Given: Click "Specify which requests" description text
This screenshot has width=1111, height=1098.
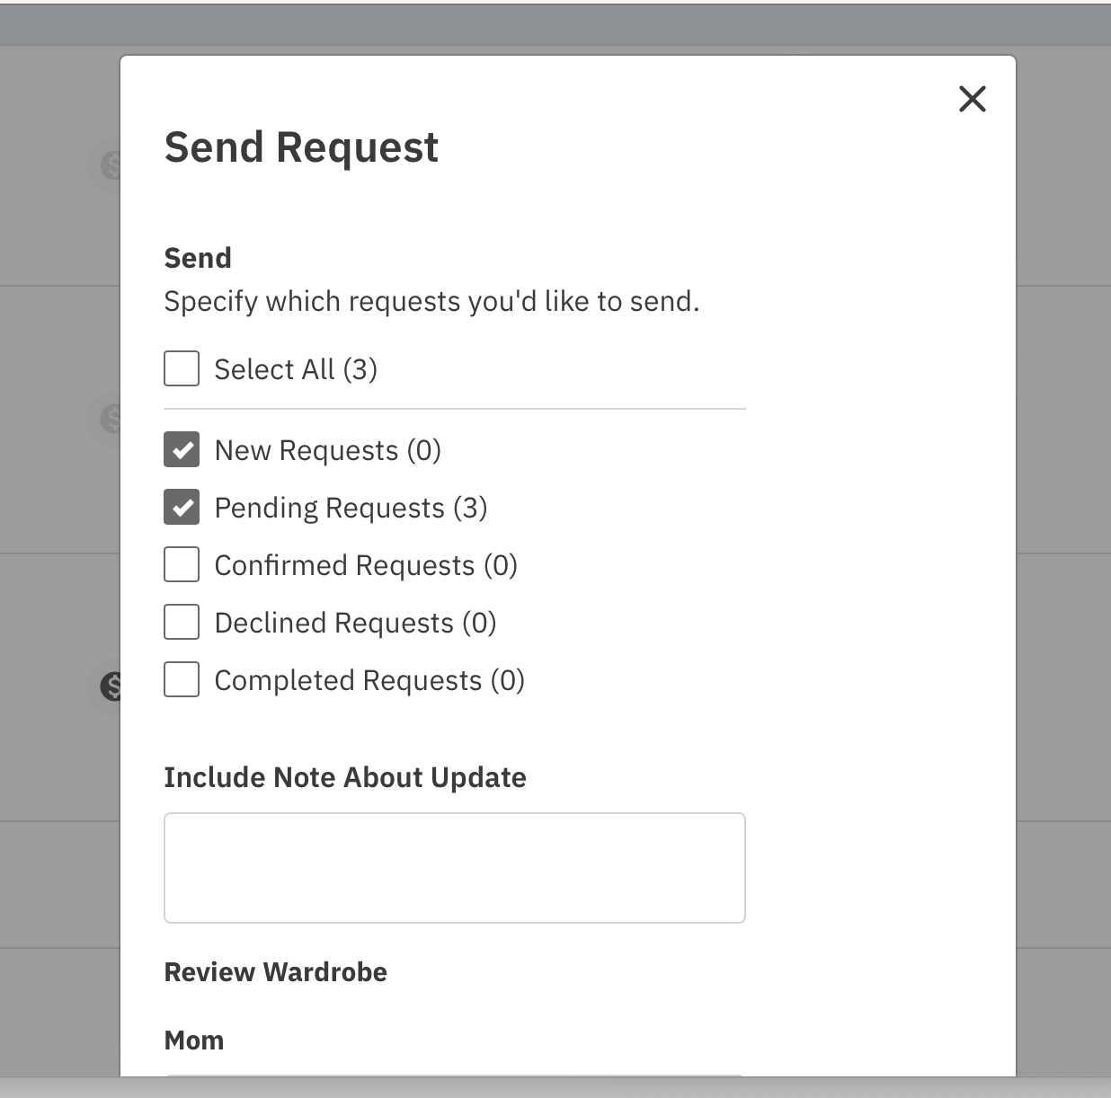Looking at the screenshot, I should 431,301.
